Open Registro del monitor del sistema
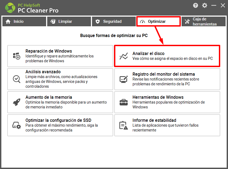The height and width of the screenshot is (169, 228). pyautogui.click(x=167, y=79)
